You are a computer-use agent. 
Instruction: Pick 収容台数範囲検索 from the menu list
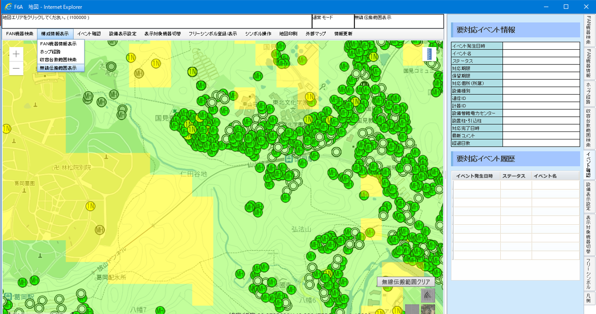[58, 60]
